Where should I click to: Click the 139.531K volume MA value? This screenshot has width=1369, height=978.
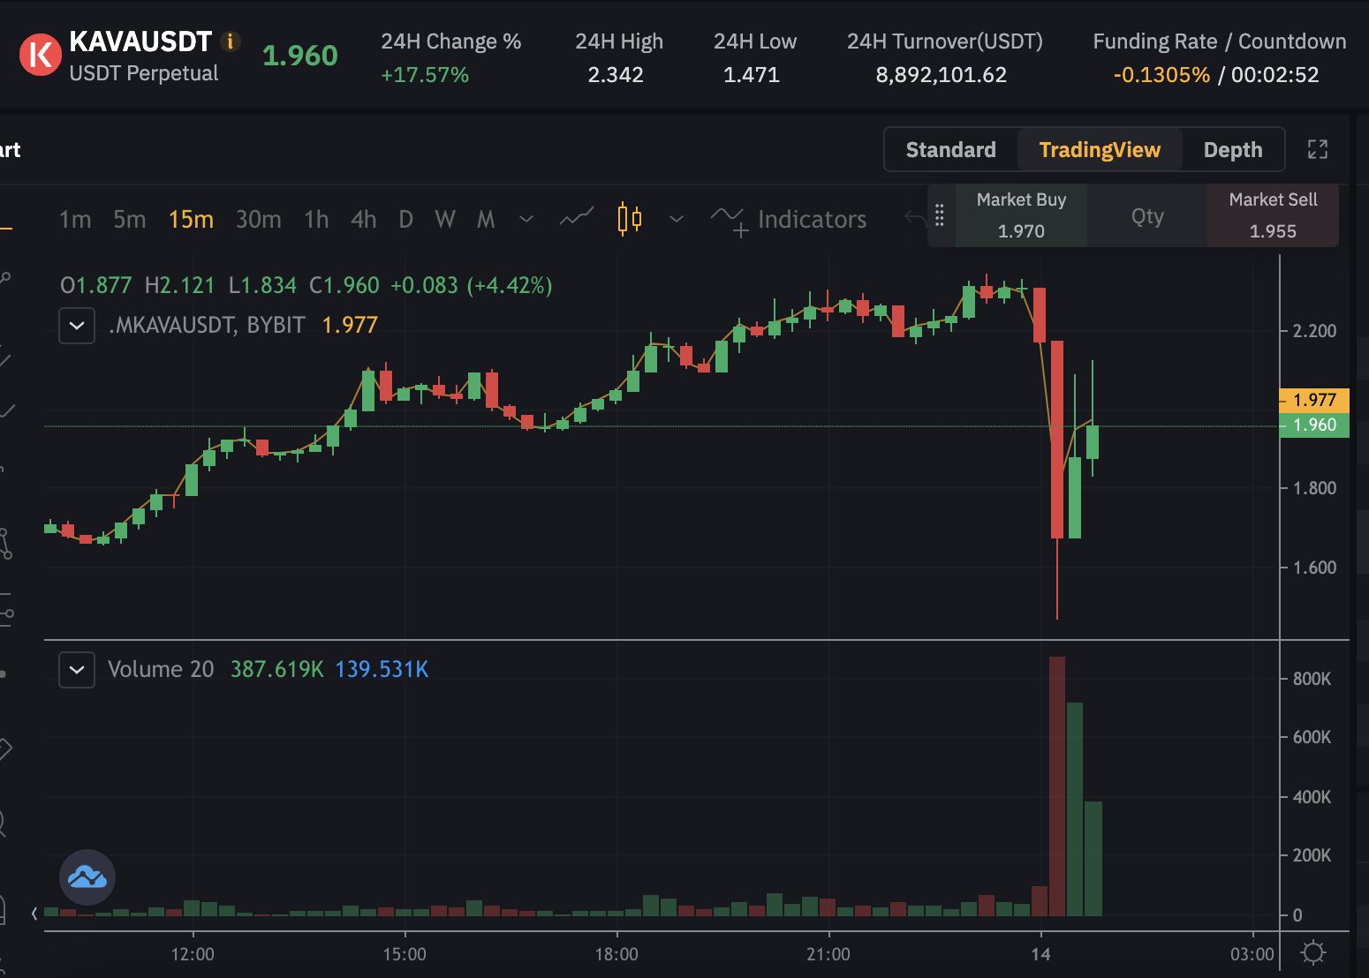click(382, 669)
